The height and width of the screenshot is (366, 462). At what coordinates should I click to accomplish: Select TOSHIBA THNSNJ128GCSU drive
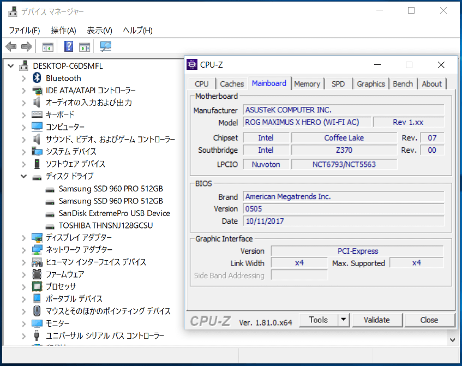(105, 225)
